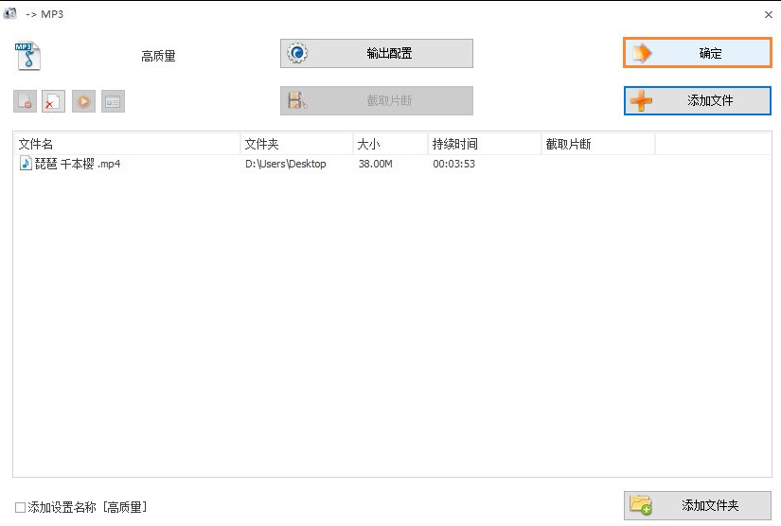This screenshot has width=781, height=526.
Task: Click the duration 00:03:53
Action: click(x=453, y=164)
